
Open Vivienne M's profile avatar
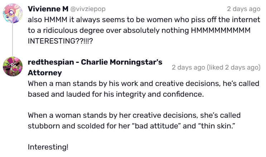pyautogui.click(x=13, y=13)
